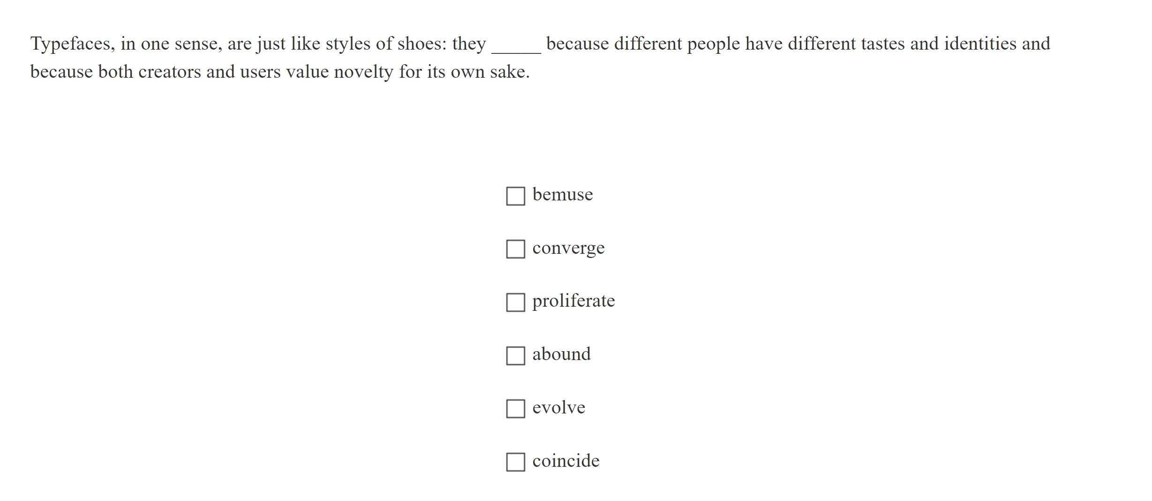Click the coincide answer text
1152x501 pixels.
click(x=566, y=461)
